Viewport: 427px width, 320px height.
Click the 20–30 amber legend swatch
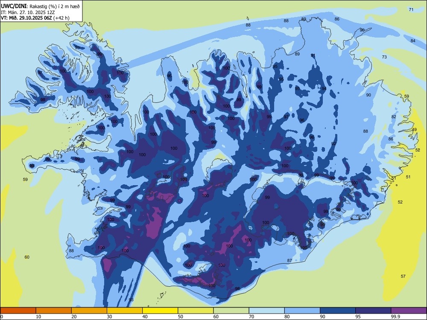tap(89, 311)
